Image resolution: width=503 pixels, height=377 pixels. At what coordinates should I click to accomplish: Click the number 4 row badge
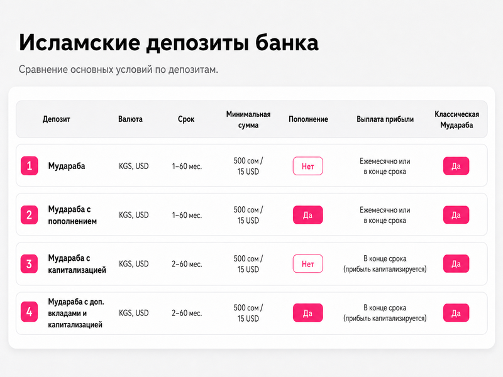click(30, 312)
